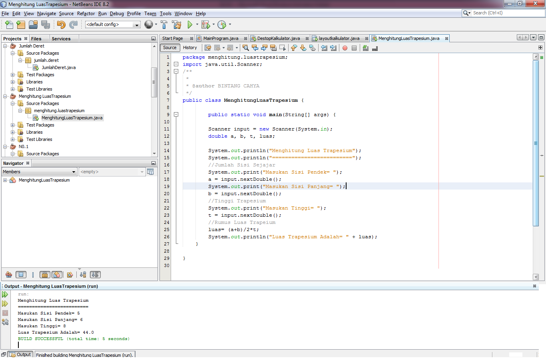Click the History button in the editor
The height and width of the screenshot is (364, 546).
[190, 47]
